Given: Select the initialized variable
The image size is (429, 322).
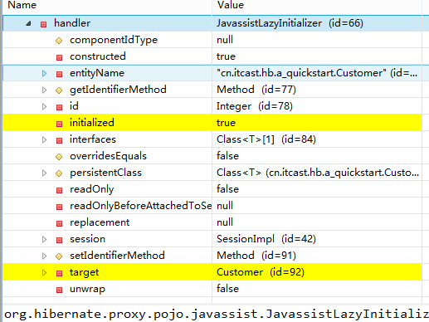Looking at the screenshot, I should (92, 123).
